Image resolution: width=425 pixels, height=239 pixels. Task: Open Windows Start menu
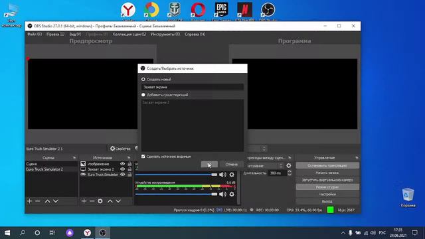point(7,233)
